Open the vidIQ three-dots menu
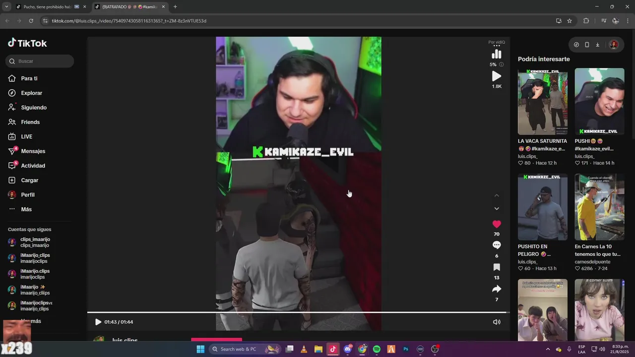This screenshot has height=357, width=635. click(x=497, y=46)
